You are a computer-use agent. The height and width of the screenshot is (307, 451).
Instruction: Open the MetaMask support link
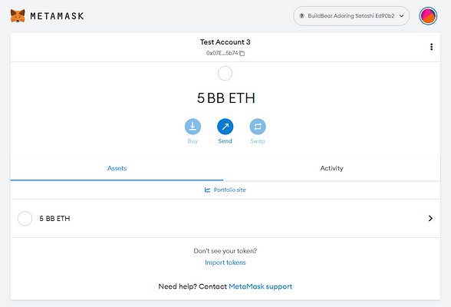[260, 286]
